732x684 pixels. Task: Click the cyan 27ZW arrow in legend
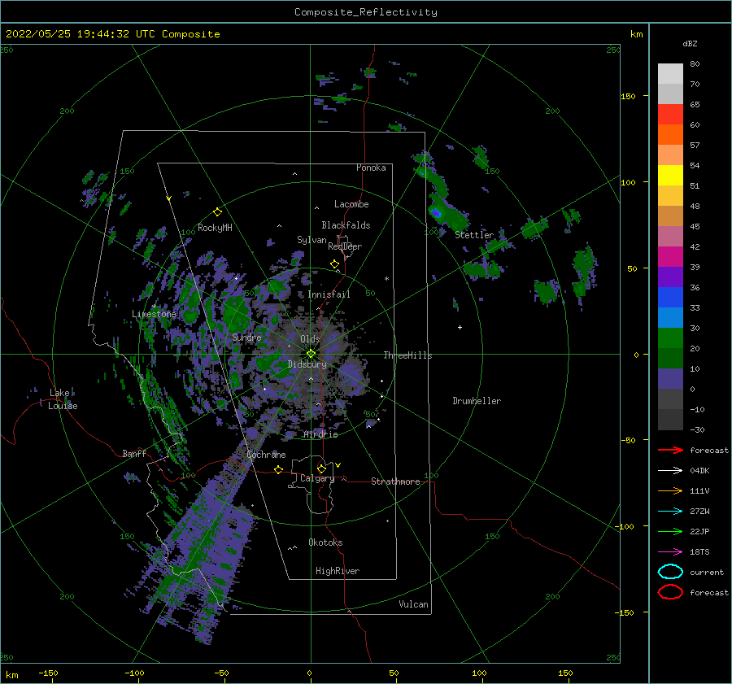pos(670,512)
